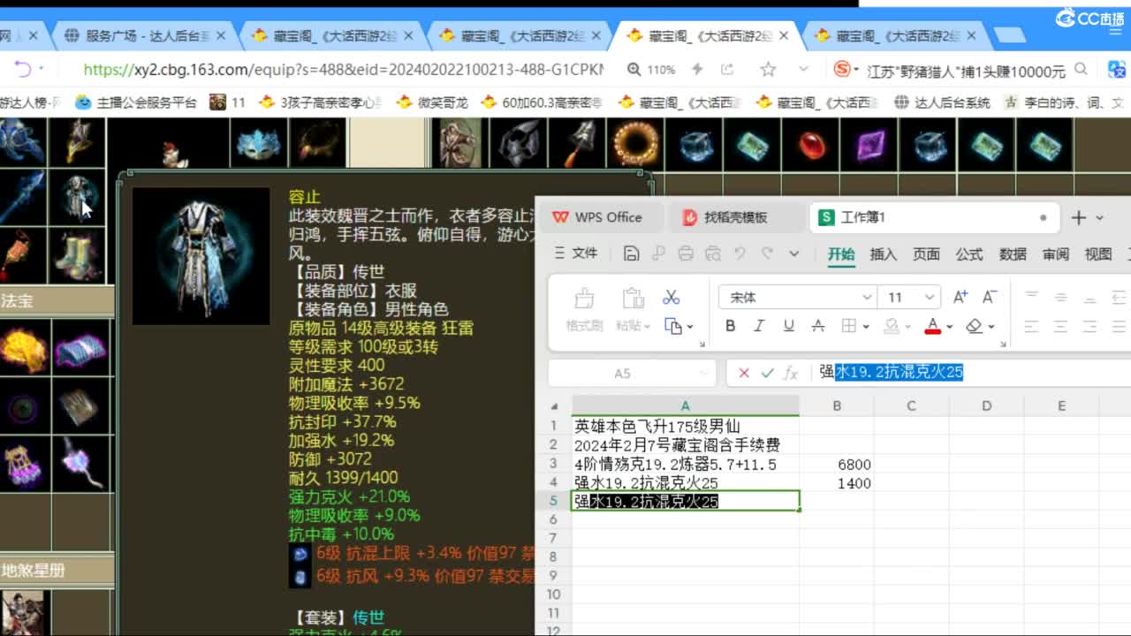Bookmark page with browser star icon

(768, 69)
